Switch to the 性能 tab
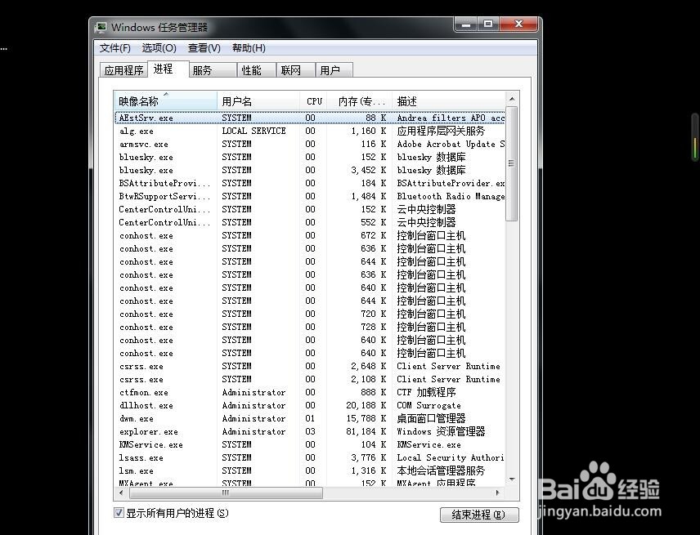700x535 pixels. pyautogui.click(x=256, y=70)
